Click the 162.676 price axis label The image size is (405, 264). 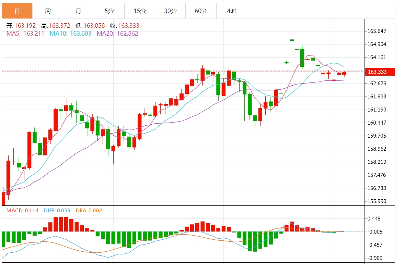tap(377, 84)
